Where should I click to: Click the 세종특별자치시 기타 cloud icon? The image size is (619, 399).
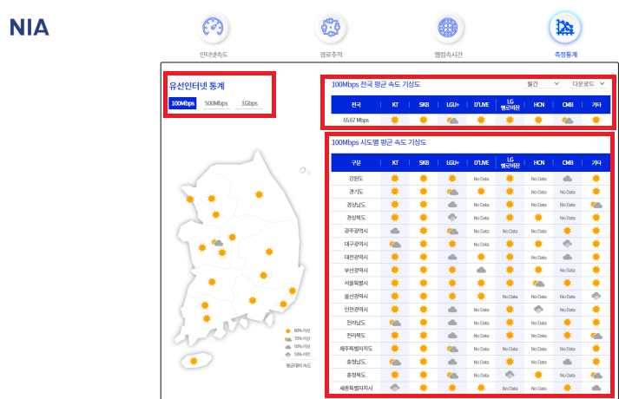596,388
